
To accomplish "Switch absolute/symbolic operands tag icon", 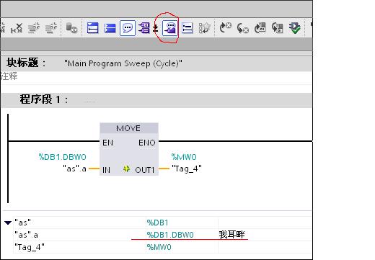I will [144, 28].
